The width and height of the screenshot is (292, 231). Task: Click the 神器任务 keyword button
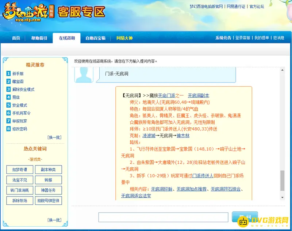pos(49,190)
